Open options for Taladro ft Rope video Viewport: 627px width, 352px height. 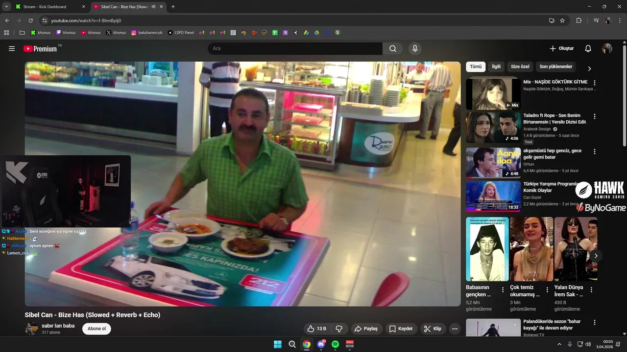tap(595, 116)
